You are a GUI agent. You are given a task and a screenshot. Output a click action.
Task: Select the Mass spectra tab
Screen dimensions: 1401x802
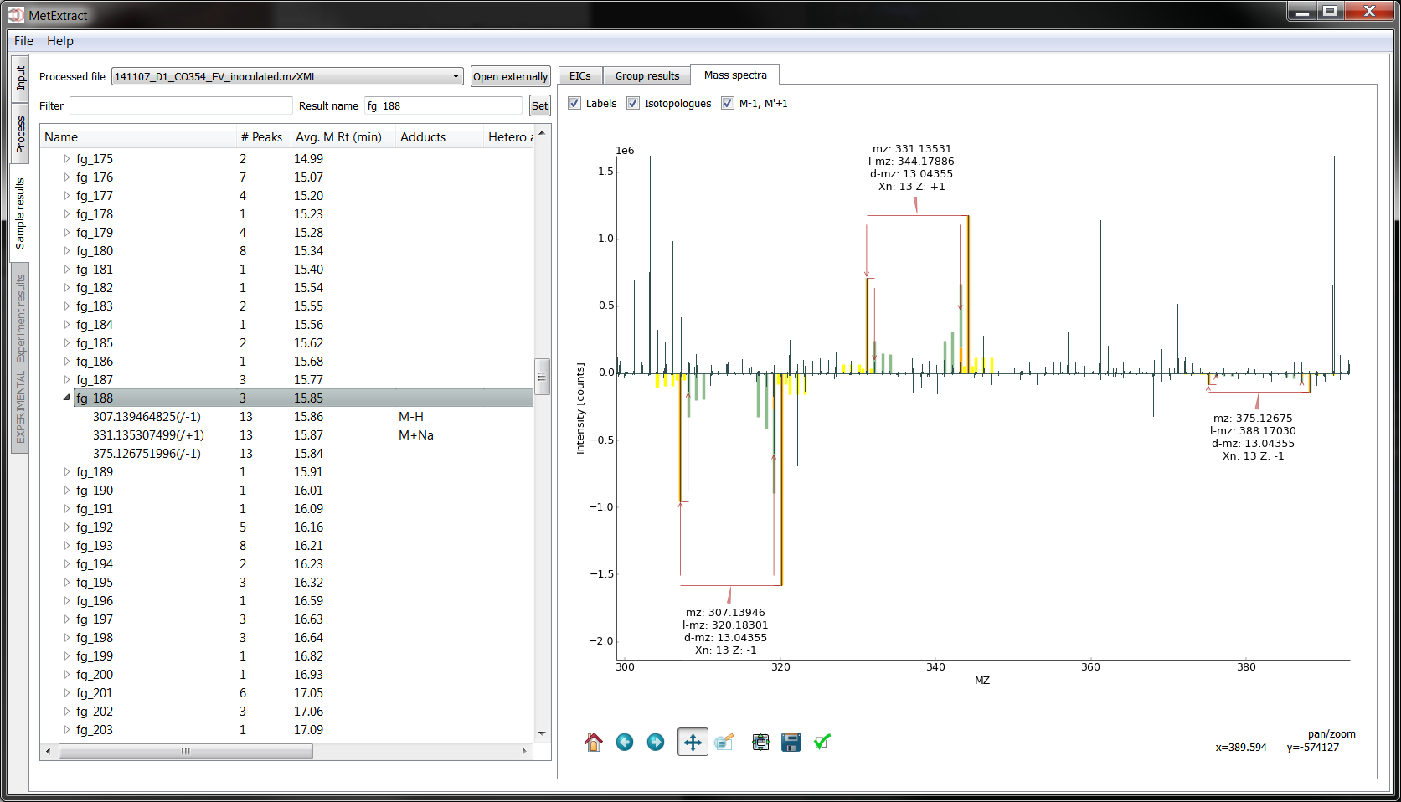coord(735,75)
